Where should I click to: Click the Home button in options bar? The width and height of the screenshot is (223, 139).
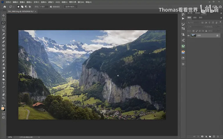(x=5, y=7)
